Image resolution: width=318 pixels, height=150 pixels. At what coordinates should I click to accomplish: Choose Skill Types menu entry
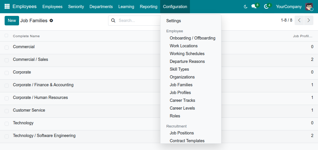[x=179, y=69]
